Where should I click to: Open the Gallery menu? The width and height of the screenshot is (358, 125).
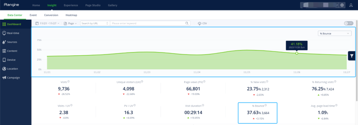point(113,5)
